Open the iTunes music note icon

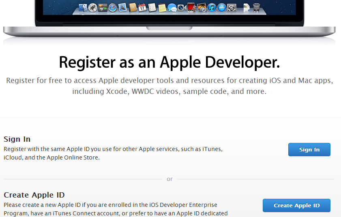212,8
